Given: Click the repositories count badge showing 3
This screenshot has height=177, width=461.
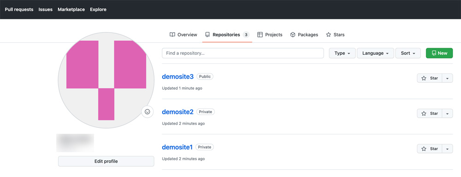Looking at the screenshot, I should point(246,35).
